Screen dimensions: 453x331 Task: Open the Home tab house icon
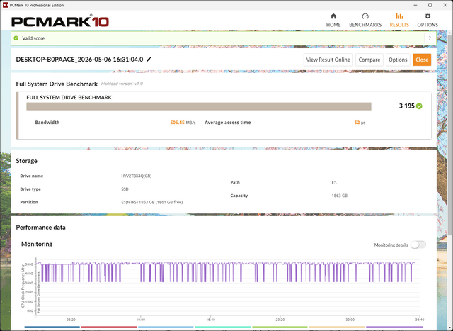click(333, 16)
